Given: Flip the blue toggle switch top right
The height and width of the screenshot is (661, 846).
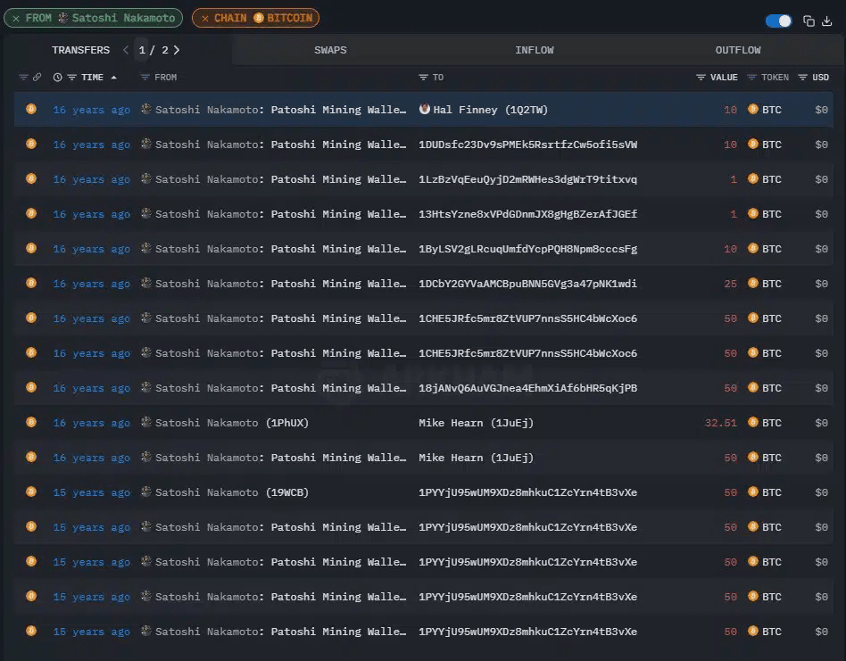Looking at the screenshot, I should click(778, 21).
